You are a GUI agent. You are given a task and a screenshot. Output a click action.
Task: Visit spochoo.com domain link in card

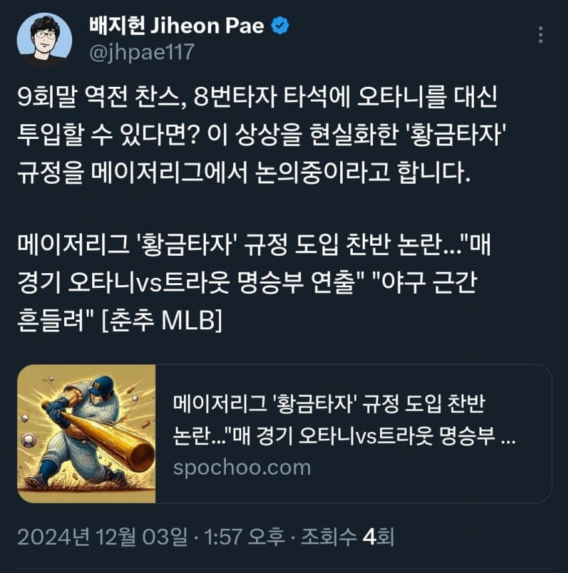[x=242, y=467]
